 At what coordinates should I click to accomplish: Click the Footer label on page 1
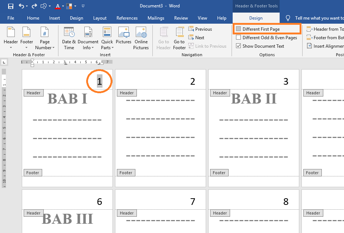pos(33,173)
